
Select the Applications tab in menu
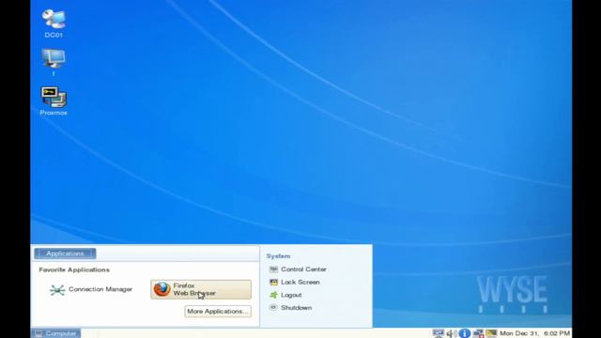click(x=65, y=253)
